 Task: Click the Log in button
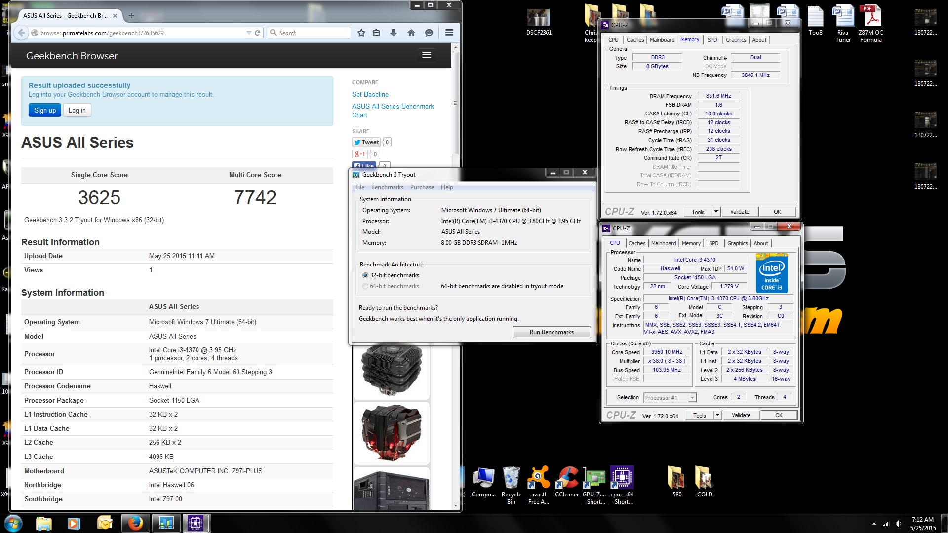[x=77, y=111]
